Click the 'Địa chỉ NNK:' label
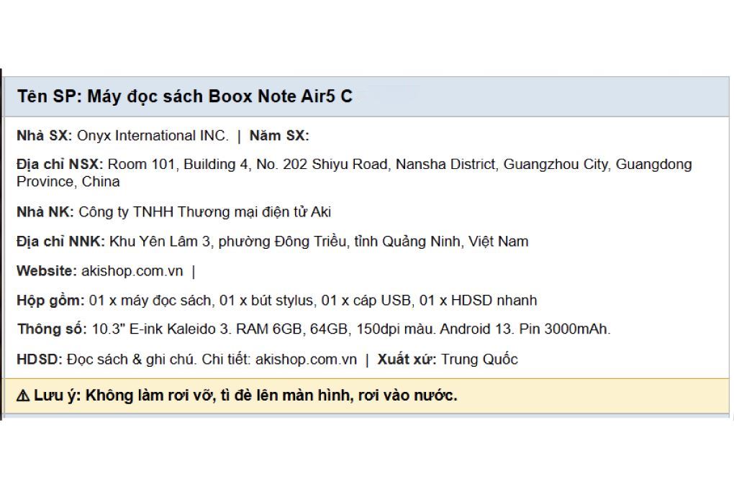 tap(60, 242)
